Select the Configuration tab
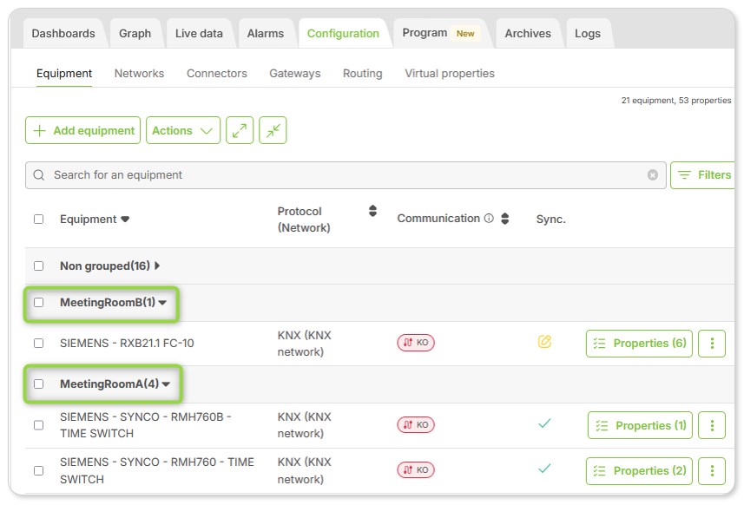The height and width of the screenshot is (505, 744). pos(343,34)
